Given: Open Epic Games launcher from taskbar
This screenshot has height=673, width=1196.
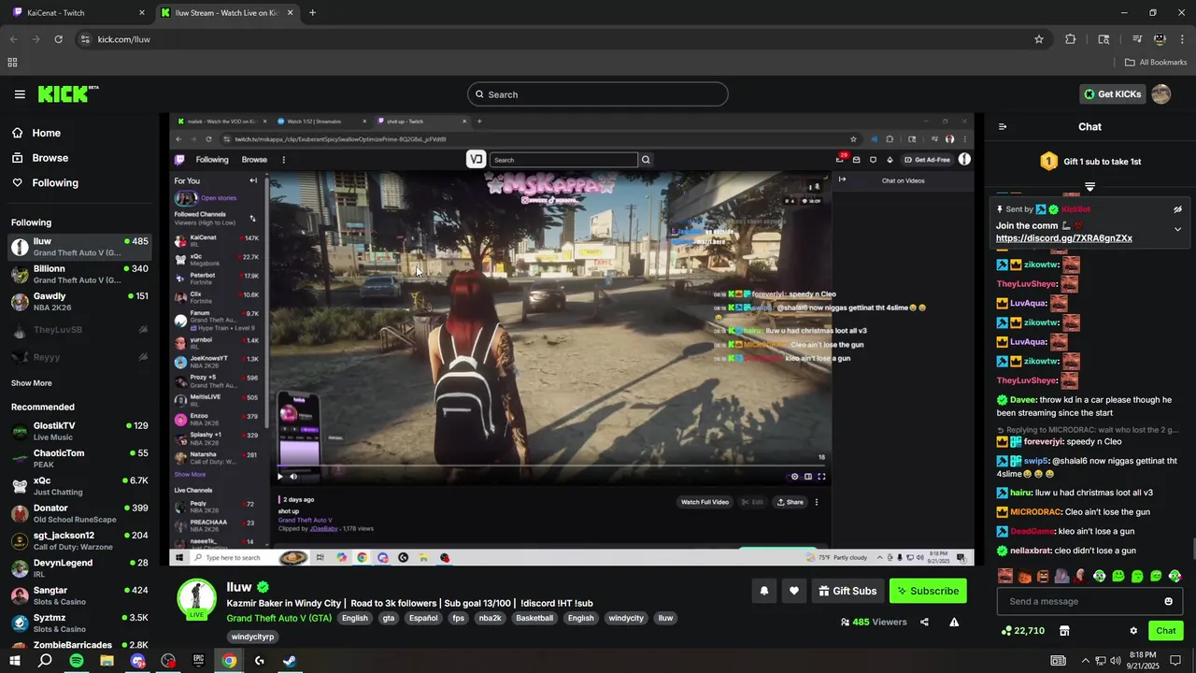Looking at the screenshot, I should click(x=198, y=661).
